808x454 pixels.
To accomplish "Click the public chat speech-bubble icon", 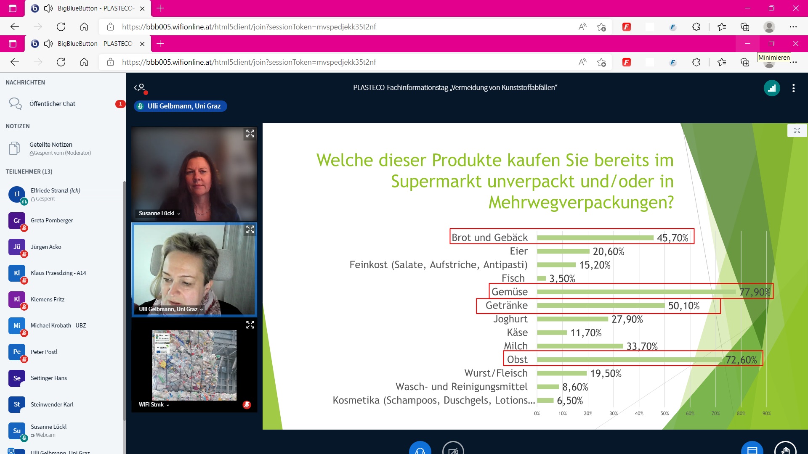I will pos(15,104).
